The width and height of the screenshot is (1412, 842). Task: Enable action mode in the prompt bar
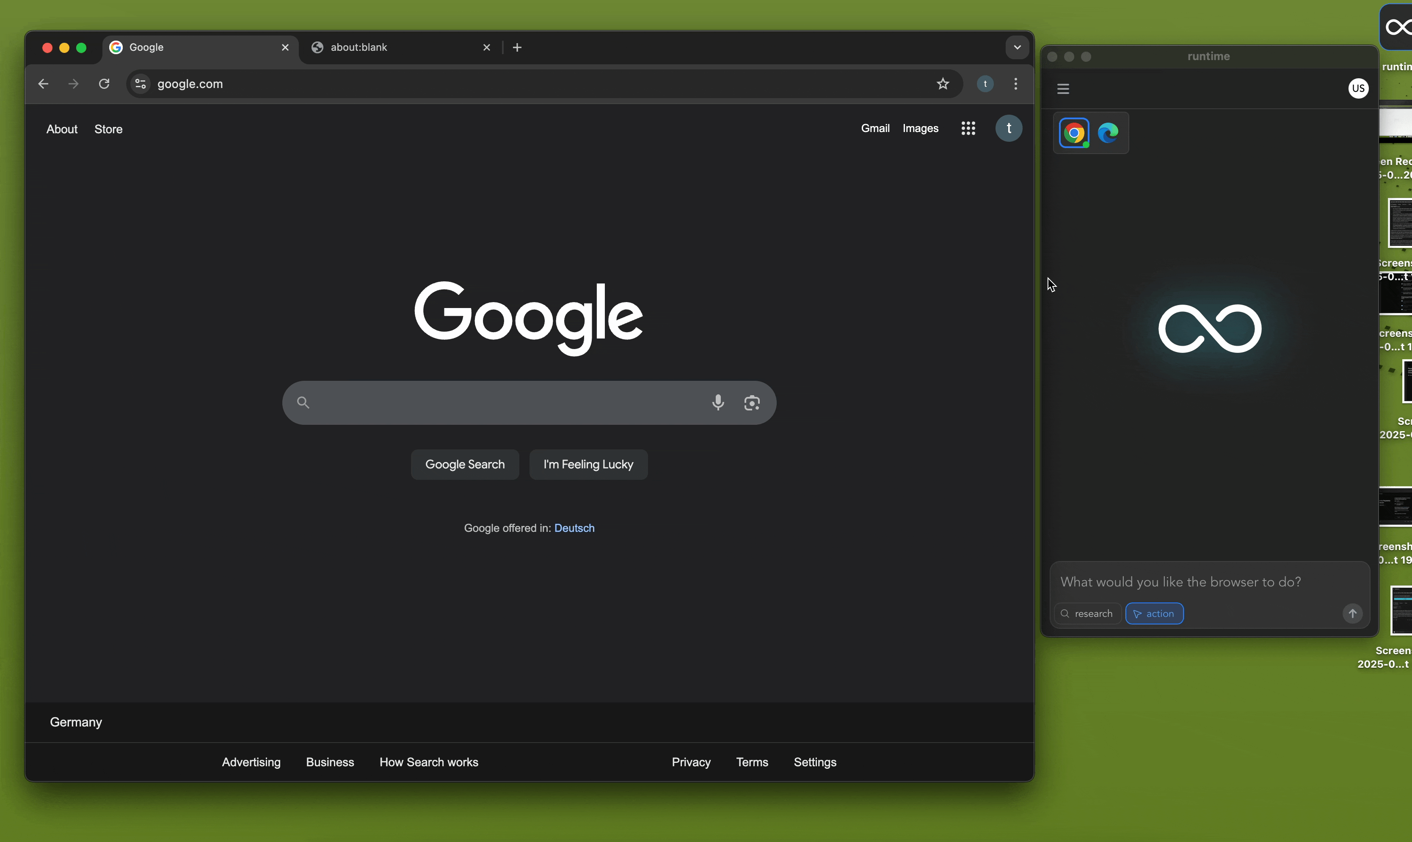point(1154,614)
